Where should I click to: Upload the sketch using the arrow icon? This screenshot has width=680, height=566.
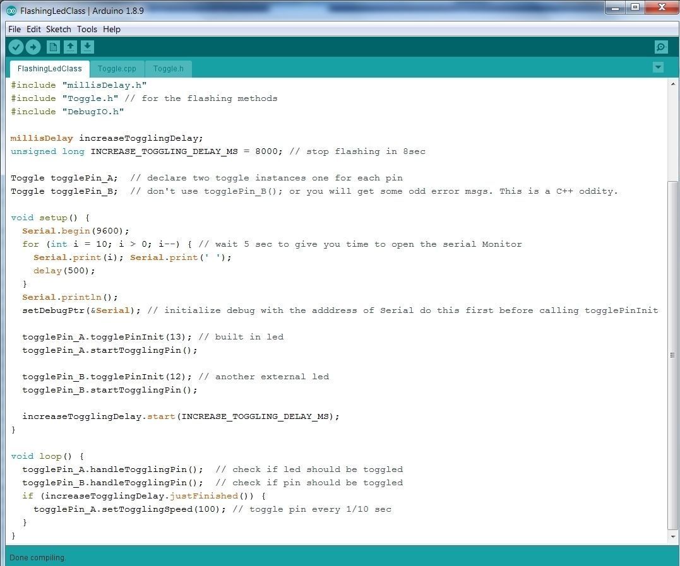pos(33,47)
